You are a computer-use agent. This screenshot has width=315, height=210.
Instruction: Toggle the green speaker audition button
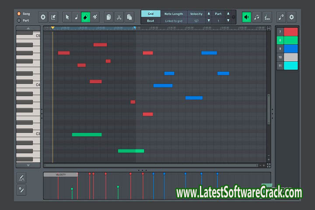pos(247,17)
